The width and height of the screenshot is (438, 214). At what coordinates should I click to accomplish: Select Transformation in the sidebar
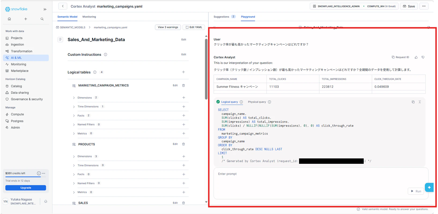(x=26, y=51)
